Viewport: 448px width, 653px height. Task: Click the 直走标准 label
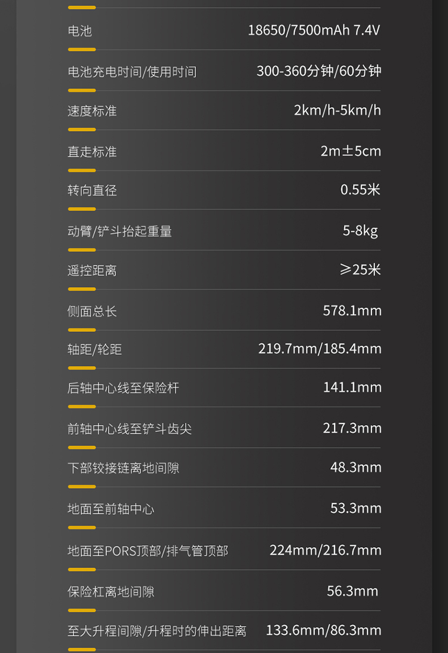coord(92,152)
